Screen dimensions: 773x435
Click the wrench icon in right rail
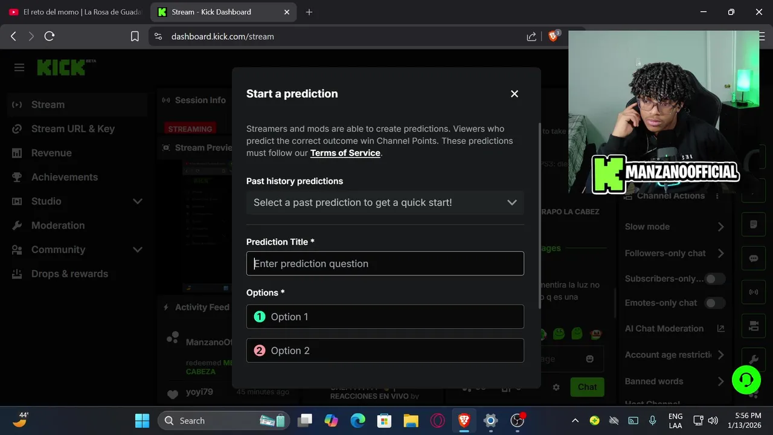(754, 359)
